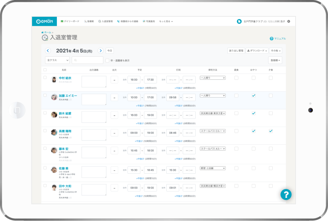Go to previous day with left arrow
This screenshot has height=221, width=328.
pos(48,51)
